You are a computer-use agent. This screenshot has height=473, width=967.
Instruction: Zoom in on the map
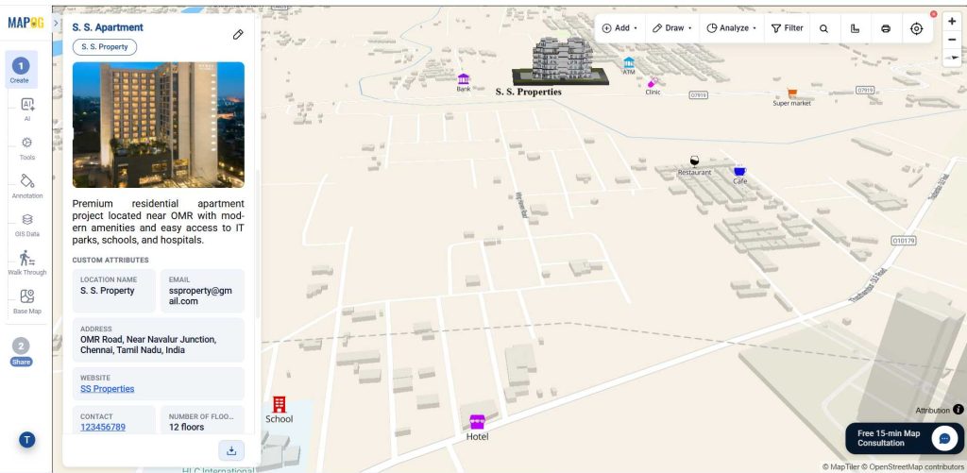click(952, 22)
